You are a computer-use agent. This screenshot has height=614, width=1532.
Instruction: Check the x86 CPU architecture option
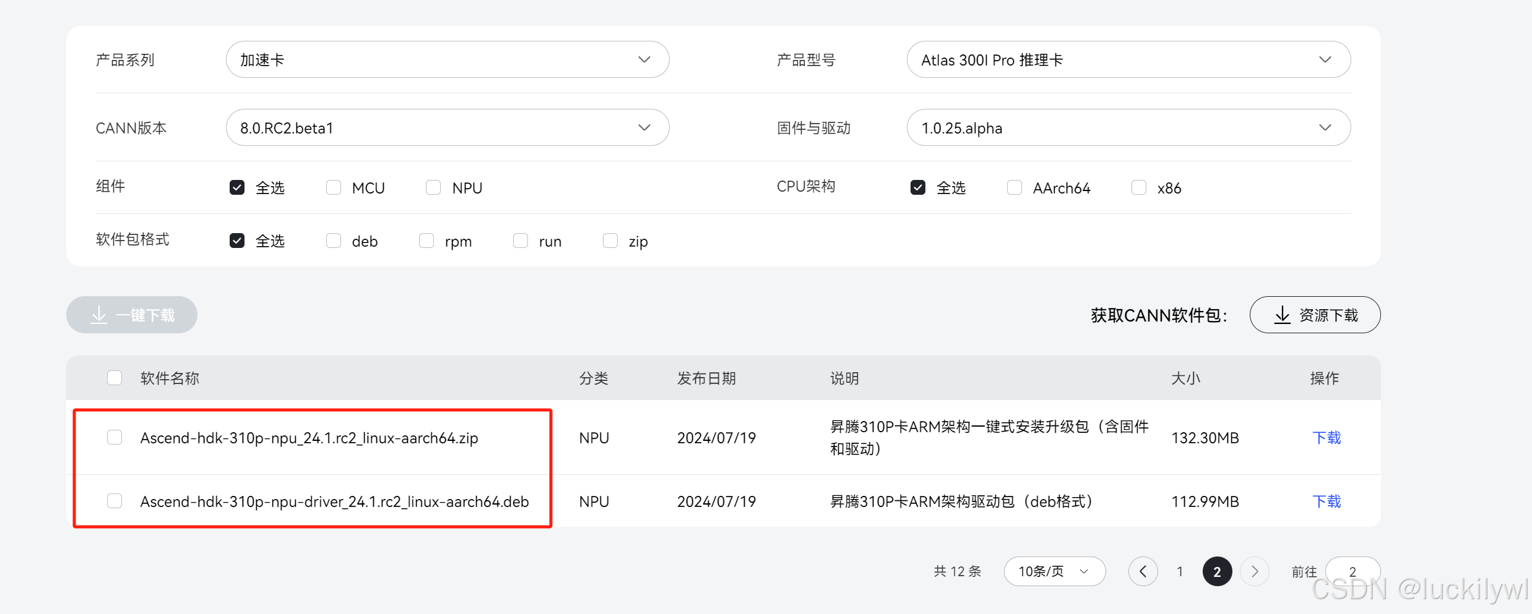point(1138,187)
